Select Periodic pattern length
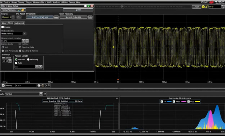225x136 pixels. coord(16,60)
